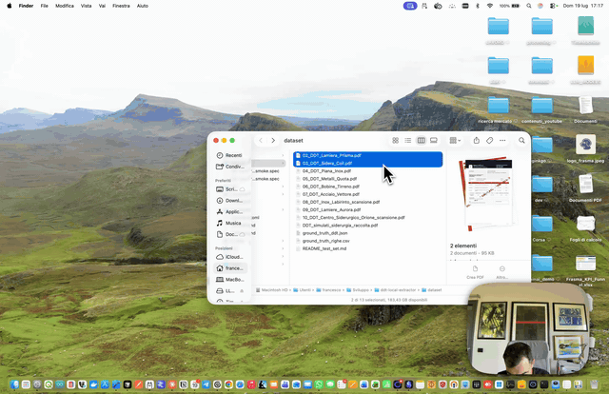609x394 pixels.
Task: Open Documenti in the Finder sidebar
Action: click(230, 234)
